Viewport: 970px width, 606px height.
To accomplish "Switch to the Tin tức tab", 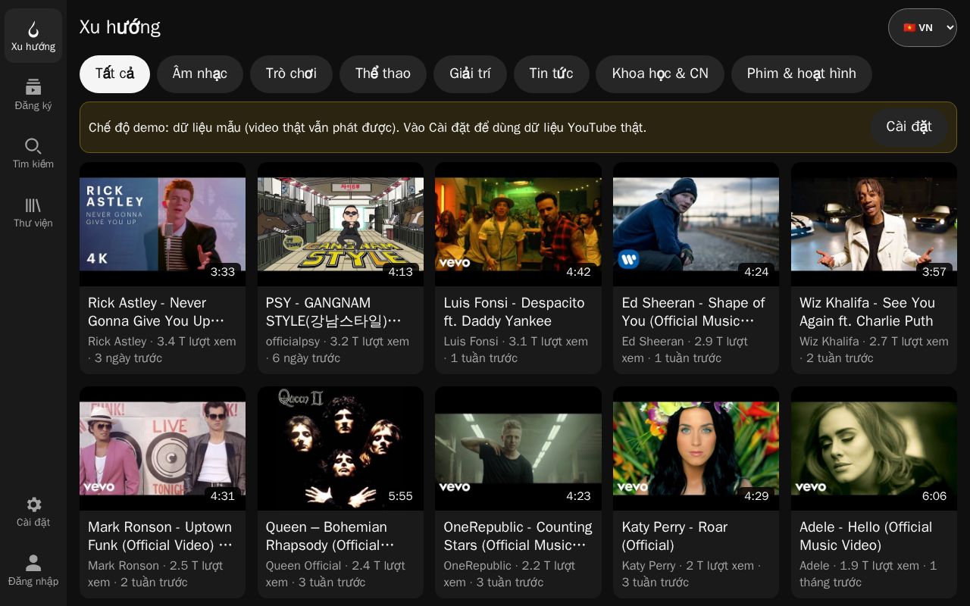I will [551, 74].
